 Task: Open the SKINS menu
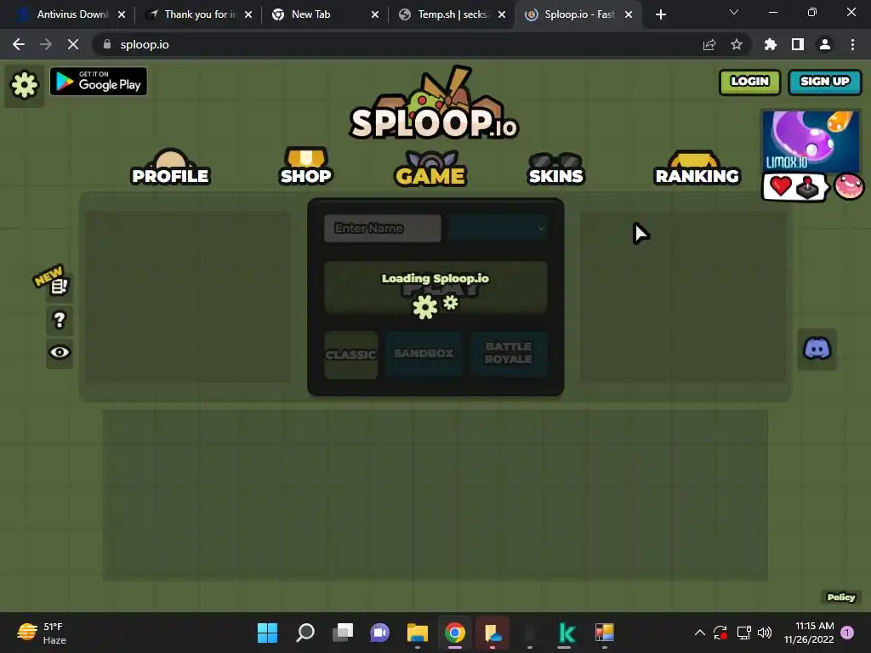[555, 169]
